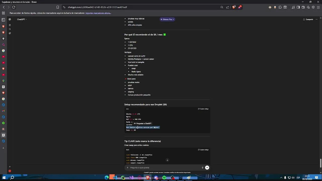Toggle the vertical tabs panel button

3,20
